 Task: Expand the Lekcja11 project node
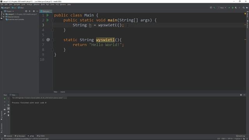4,14
